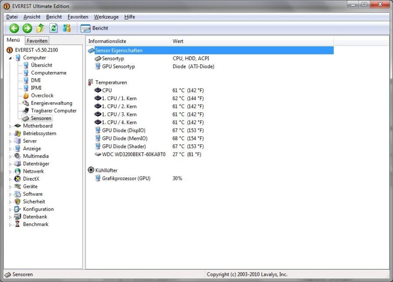393x282 pixels.
Task: Open the Favoriten menu in the menu bar
Action: click(78, 17)
